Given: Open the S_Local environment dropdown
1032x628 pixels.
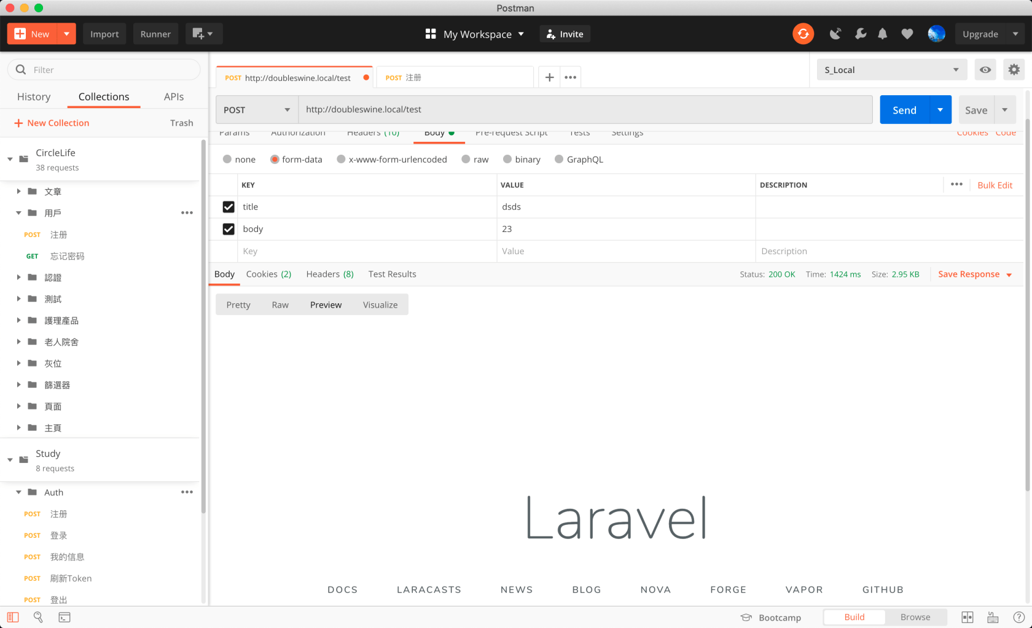Looking at the screenshot, I should tap(892, 70).
